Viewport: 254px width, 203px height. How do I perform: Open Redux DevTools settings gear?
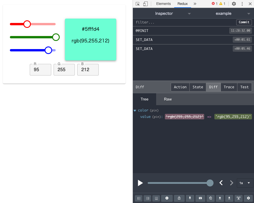[248, 198]
